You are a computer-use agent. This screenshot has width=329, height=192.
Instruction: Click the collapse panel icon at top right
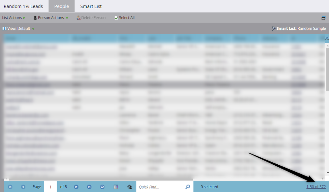pos(323,18)
